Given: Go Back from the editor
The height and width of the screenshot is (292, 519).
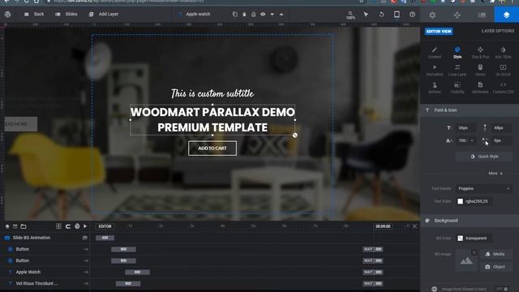Looking at the screenshot, I should [x=34, y=15].
